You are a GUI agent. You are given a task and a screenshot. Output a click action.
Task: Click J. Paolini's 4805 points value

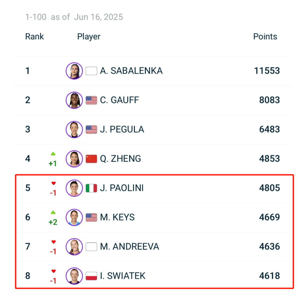[x=269, y=188]
